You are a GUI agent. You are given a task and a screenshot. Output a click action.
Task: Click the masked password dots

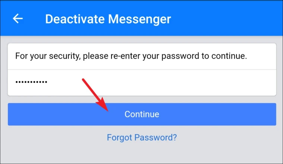coord(31,82)
